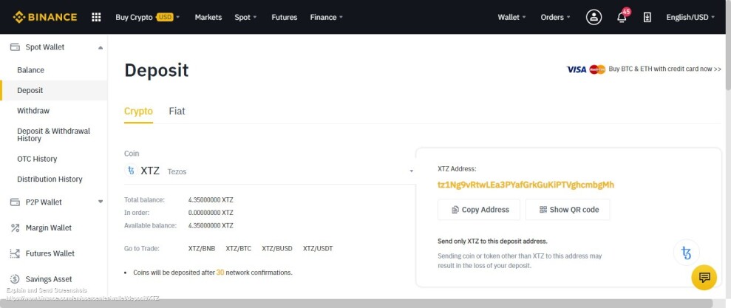Screen dimensions: 731x308
Task: Click the download app icon
Action: (x=647, y=17)
